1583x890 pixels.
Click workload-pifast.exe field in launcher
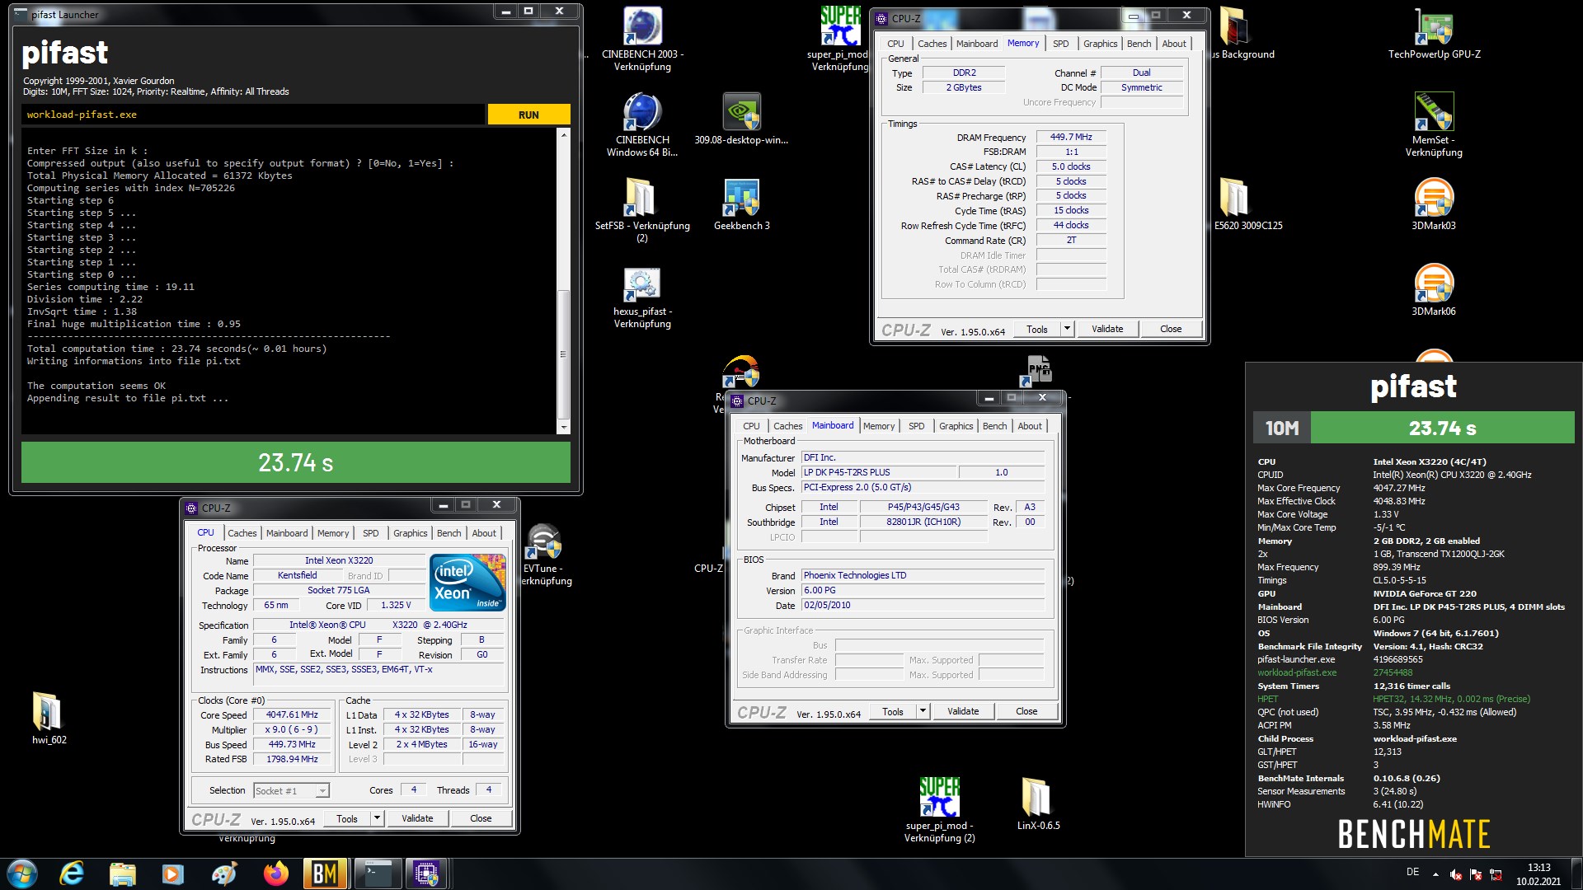254,115
